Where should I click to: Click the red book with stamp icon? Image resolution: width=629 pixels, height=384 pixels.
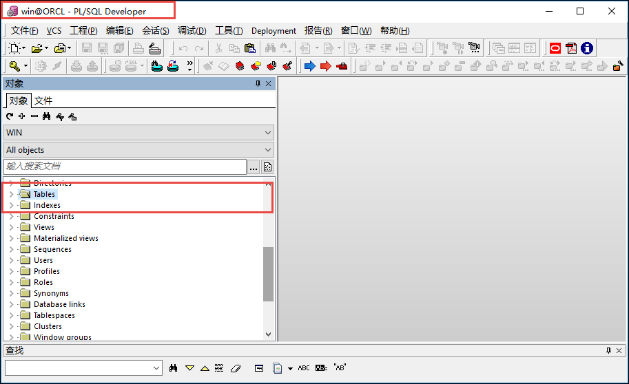pyautogui.click(x=287, y=66)
